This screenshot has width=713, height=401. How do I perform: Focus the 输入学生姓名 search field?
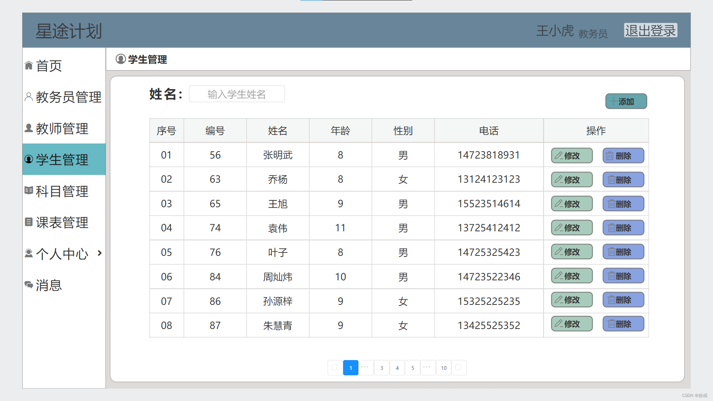[237, 94]
